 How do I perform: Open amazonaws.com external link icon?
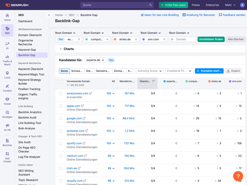point(90,93)
